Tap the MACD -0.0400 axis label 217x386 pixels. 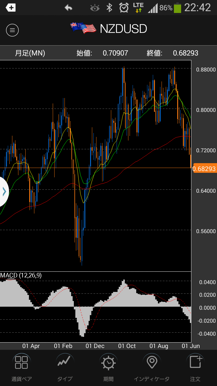coord(206,334)
